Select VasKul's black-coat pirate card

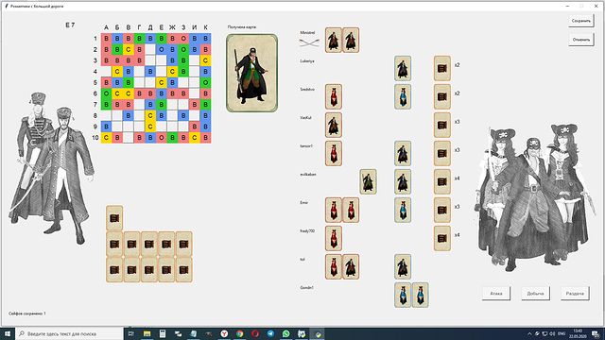tap(334, 125)
